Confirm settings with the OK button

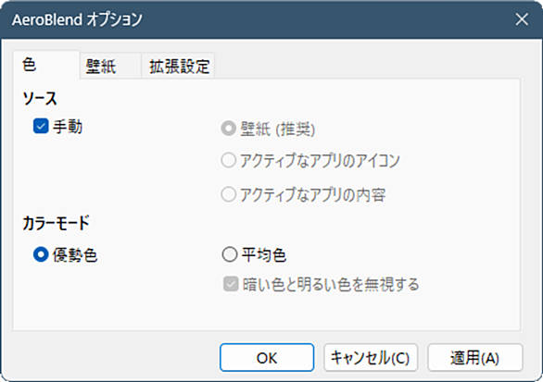tap(267, 357)
